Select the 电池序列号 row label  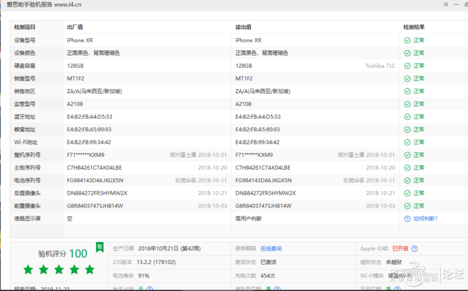pos(28,181)
